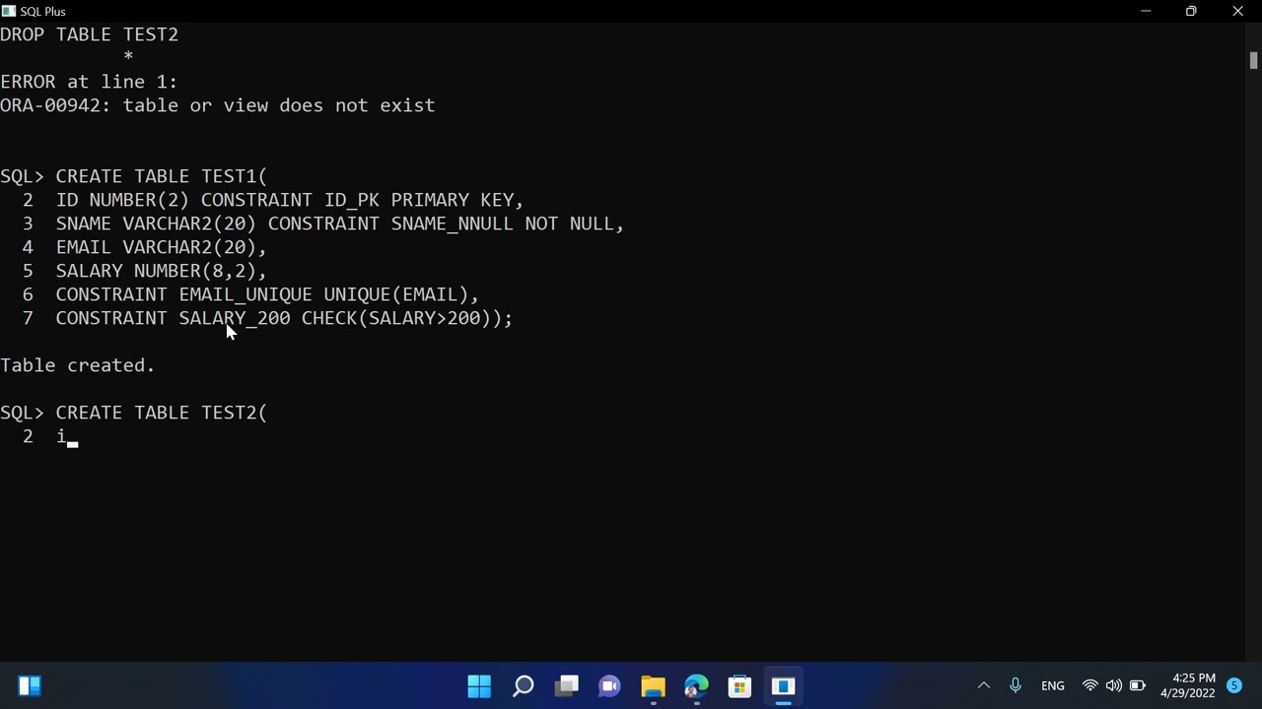Viewport: 1262px width, 709px height.
Task: Click the 'ORA-00942: table or view does not exist' line
Action: point(217,105)
